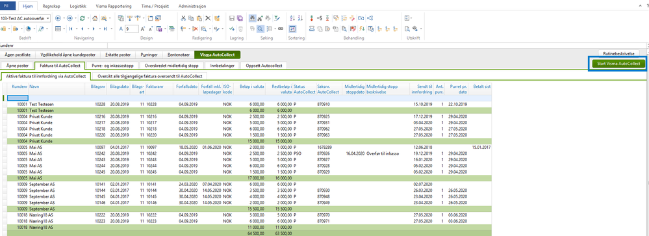649x236 pixels.
Task: Switch to the Innbetalinger tab
Action: (x=223, y=66)
